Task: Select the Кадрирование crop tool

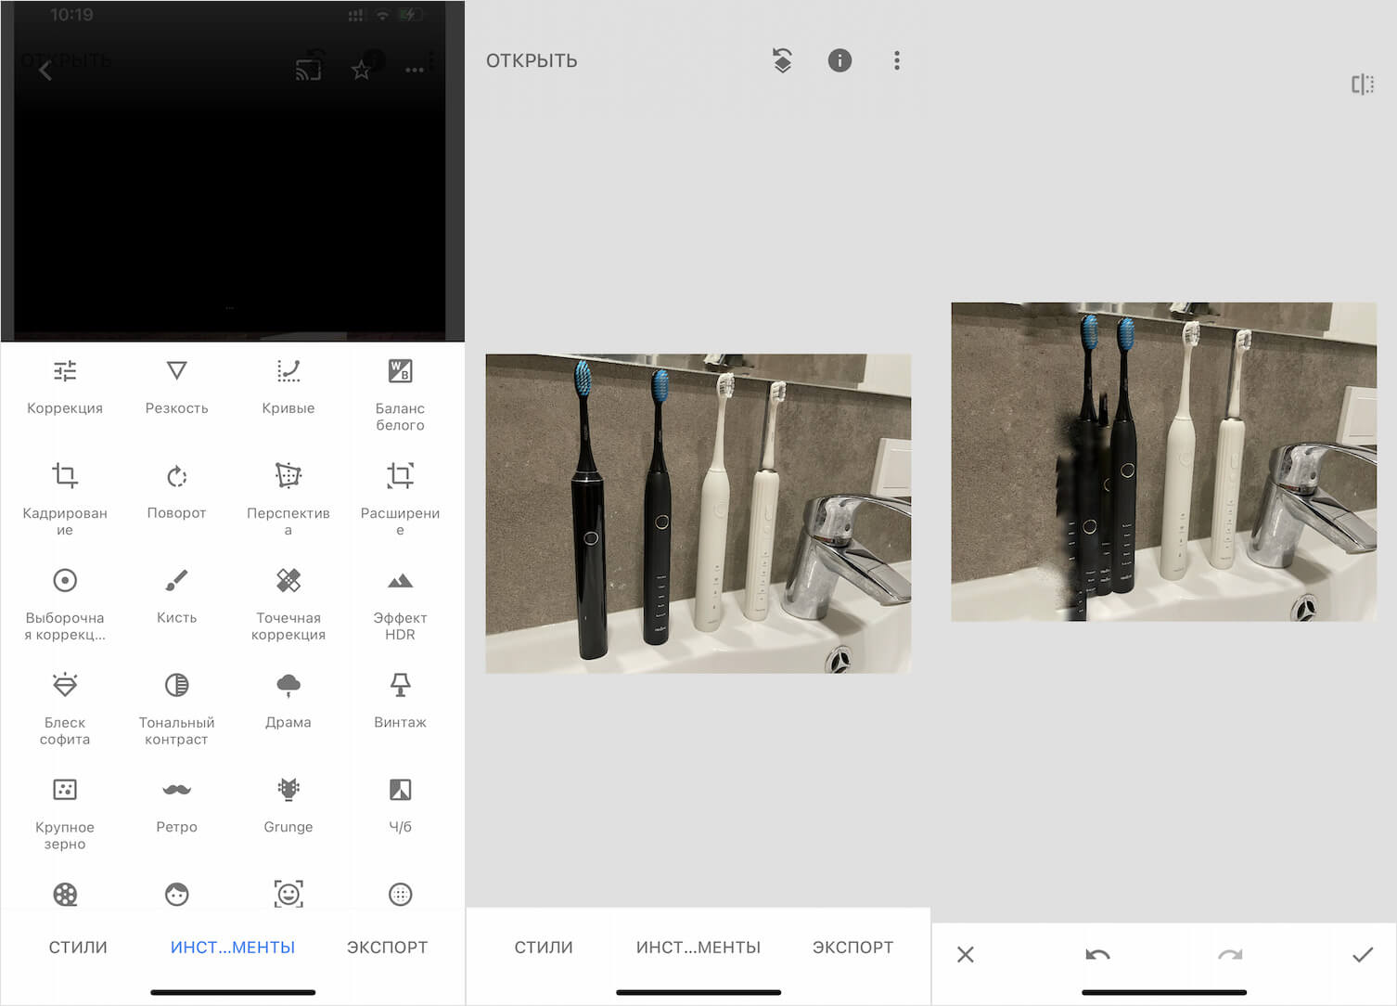Action: point(65,497)
